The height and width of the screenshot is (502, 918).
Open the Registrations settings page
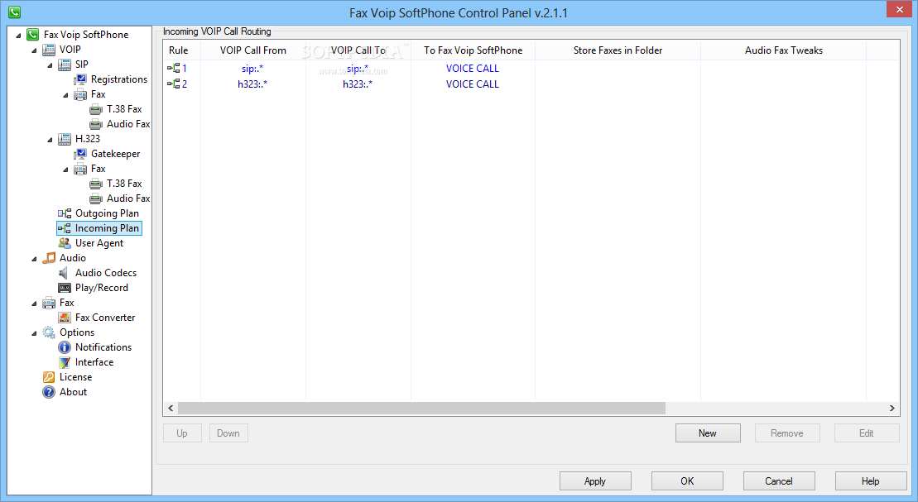tap(119, 79)
